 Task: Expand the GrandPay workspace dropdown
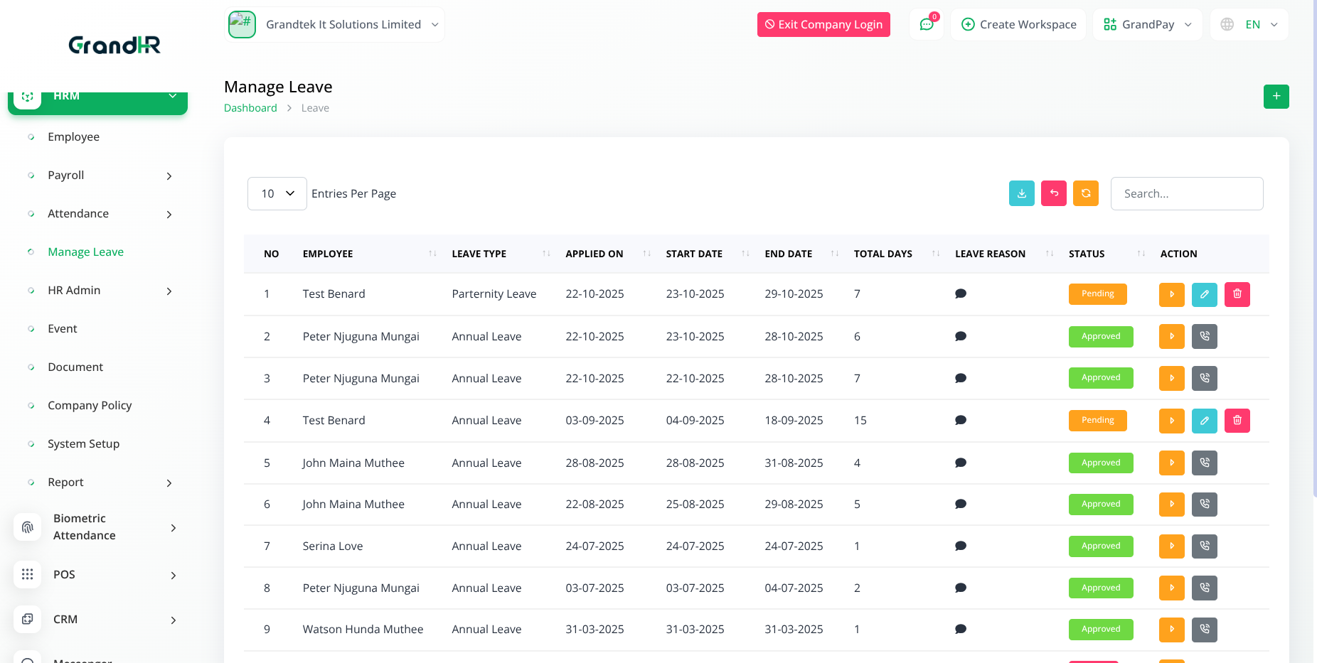[1147, 25]
